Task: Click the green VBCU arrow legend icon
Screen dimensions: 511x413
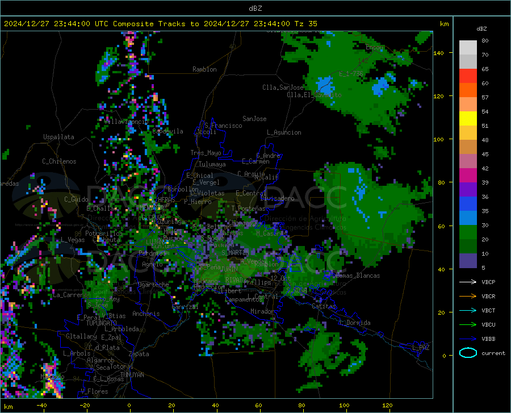Action: (x=468, y=325)
